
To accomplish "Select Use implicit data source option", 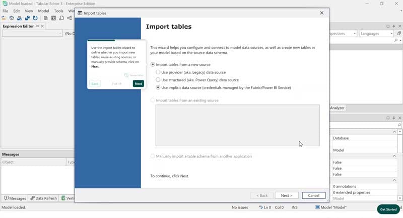I will pos(158,87).
